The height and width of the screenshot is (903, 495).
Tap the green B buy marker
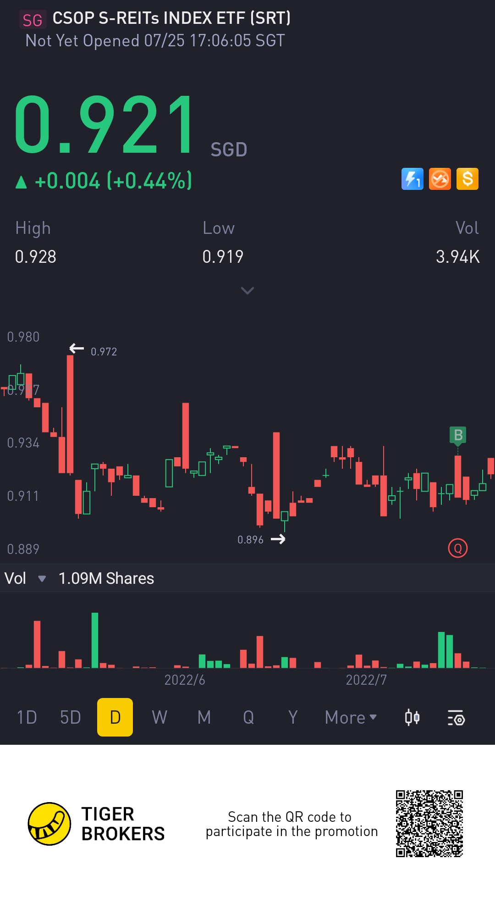pos(458,436)
